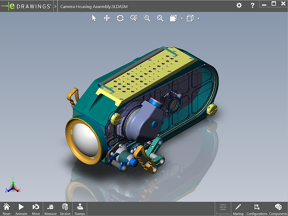Viewport: 288px width, 216px height.
Task: Open the display style dropdown arrow
Action: [x=199, y=18]
